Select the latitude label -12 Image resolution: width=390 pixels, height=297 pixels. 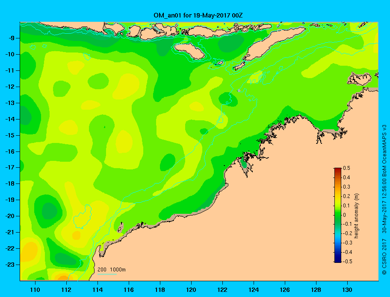[9, 87]
